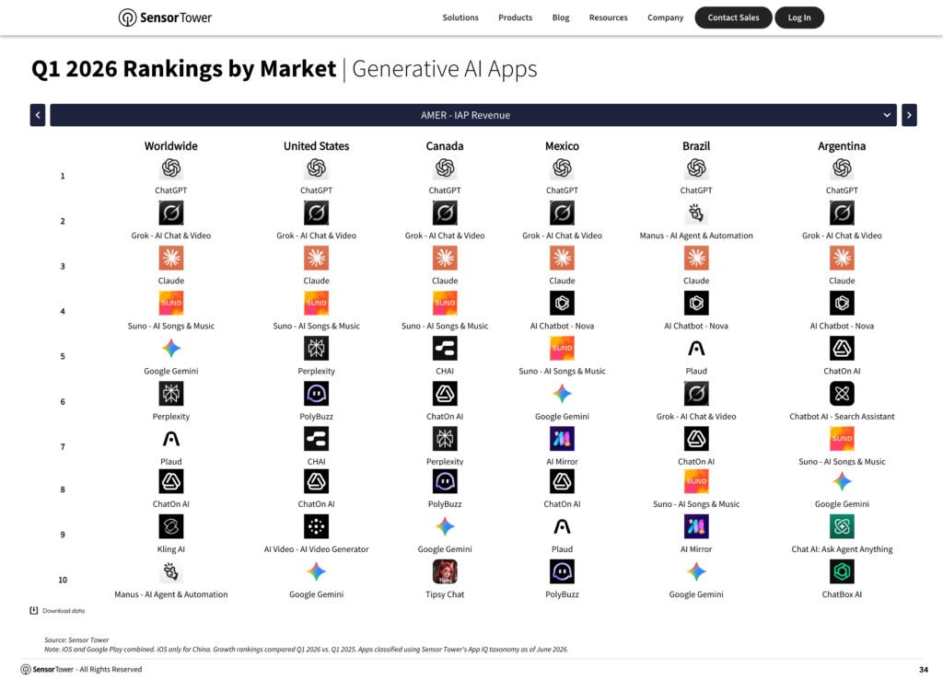Open the Blog link in navigation
This screenshot has height=679, width=943.
point(561,17)
